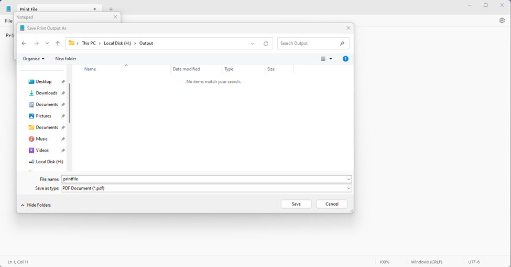Select the Print File tab in Notepad
Screen dimensions: 511x267
59,9
